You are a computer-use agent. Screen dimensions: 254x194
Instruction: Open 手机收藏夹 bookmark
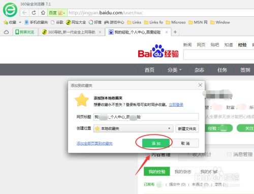pos(36,22)
